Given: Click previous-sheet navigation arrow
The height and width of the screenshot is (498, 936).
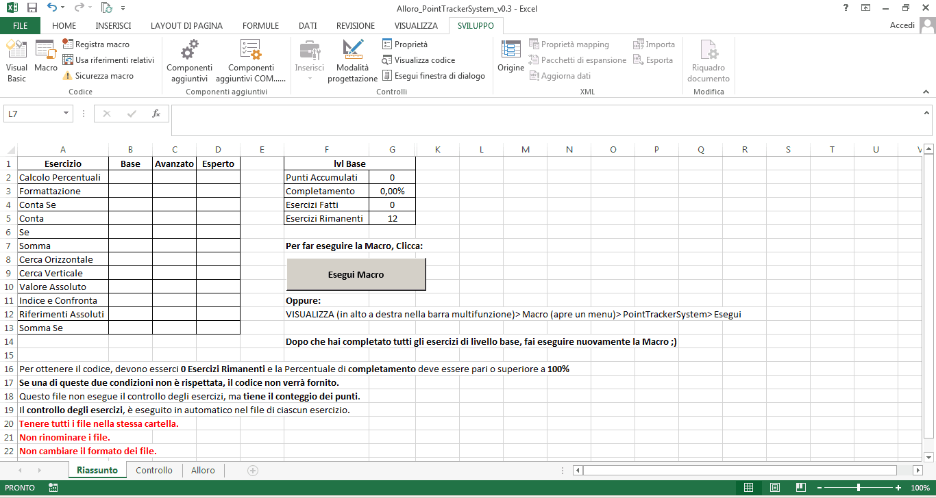Looking at the screenshot, I should 20,470.
